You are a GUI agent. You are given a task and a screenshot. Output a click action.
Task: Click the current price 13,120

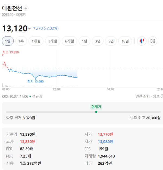click(15, 28)
